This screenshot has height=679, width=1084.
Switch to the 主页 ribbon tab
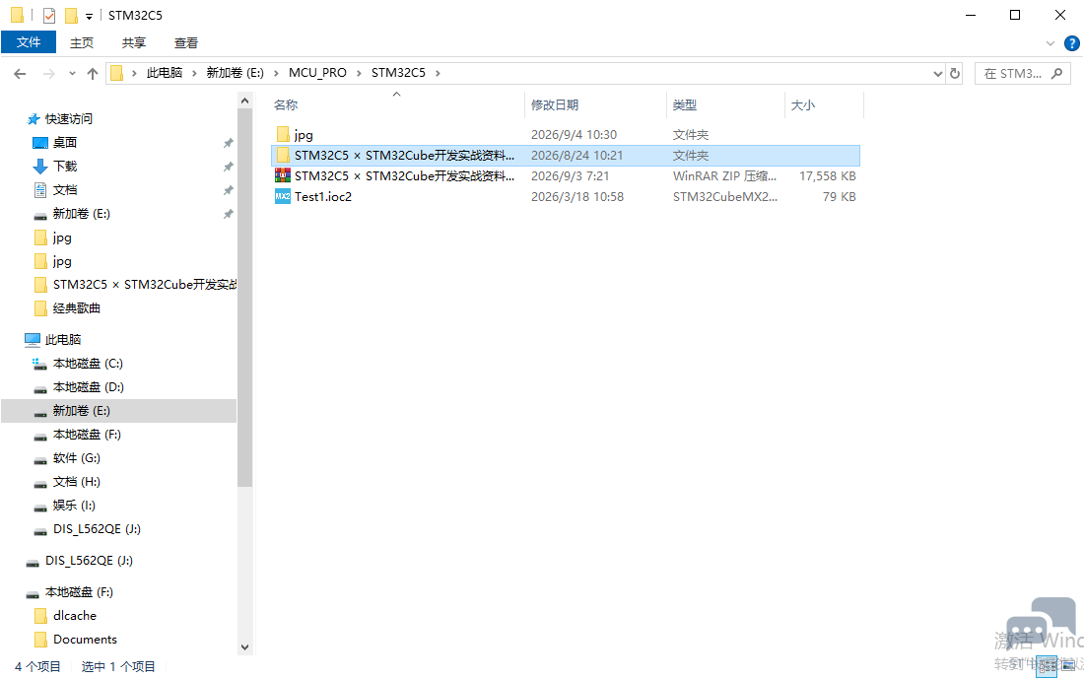(82, 43)
